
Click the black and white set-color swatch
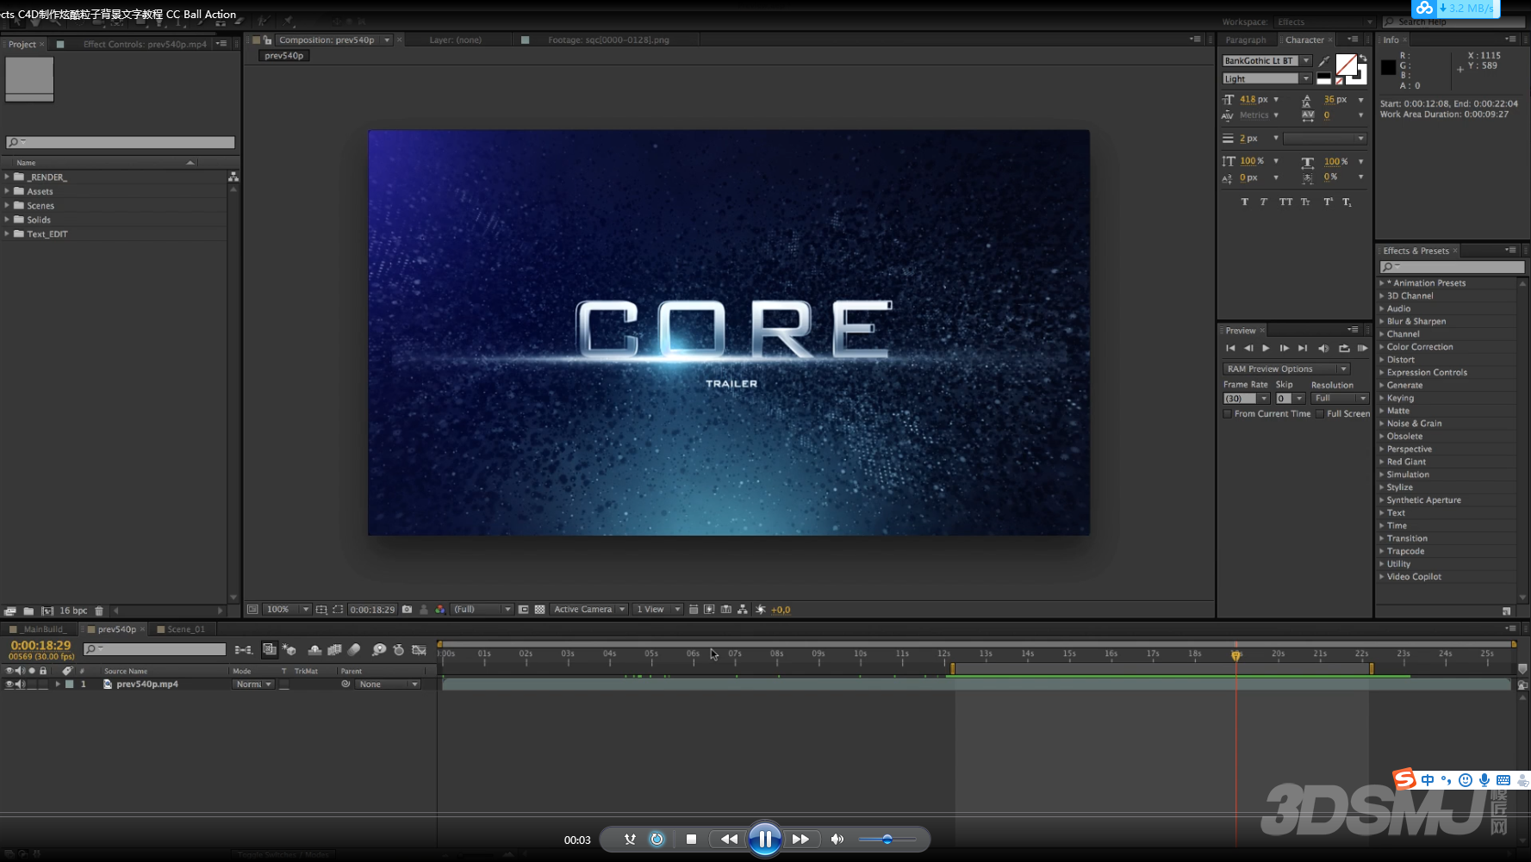pyautogui.click(x=1323, y=79)
